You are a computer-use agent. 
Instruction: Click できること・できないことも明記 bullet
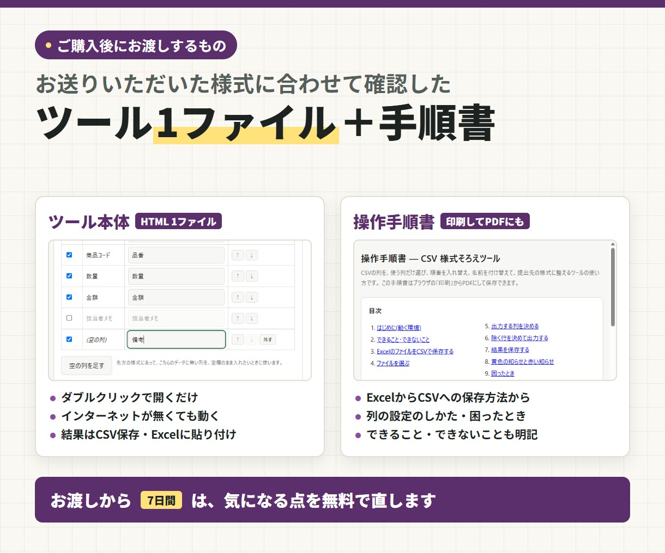[452, 434]
